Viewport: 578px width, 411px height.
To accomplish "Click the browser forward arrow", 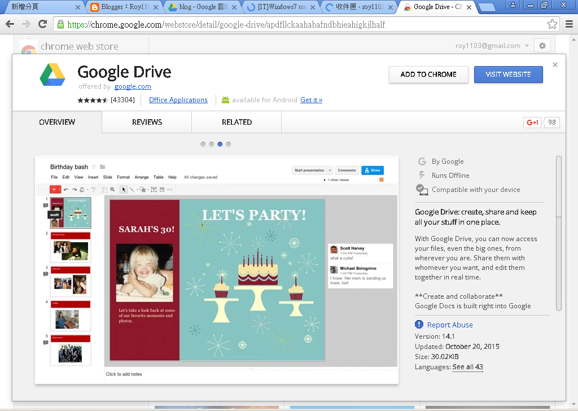I will pyautogui.click(x=26, y=24).
